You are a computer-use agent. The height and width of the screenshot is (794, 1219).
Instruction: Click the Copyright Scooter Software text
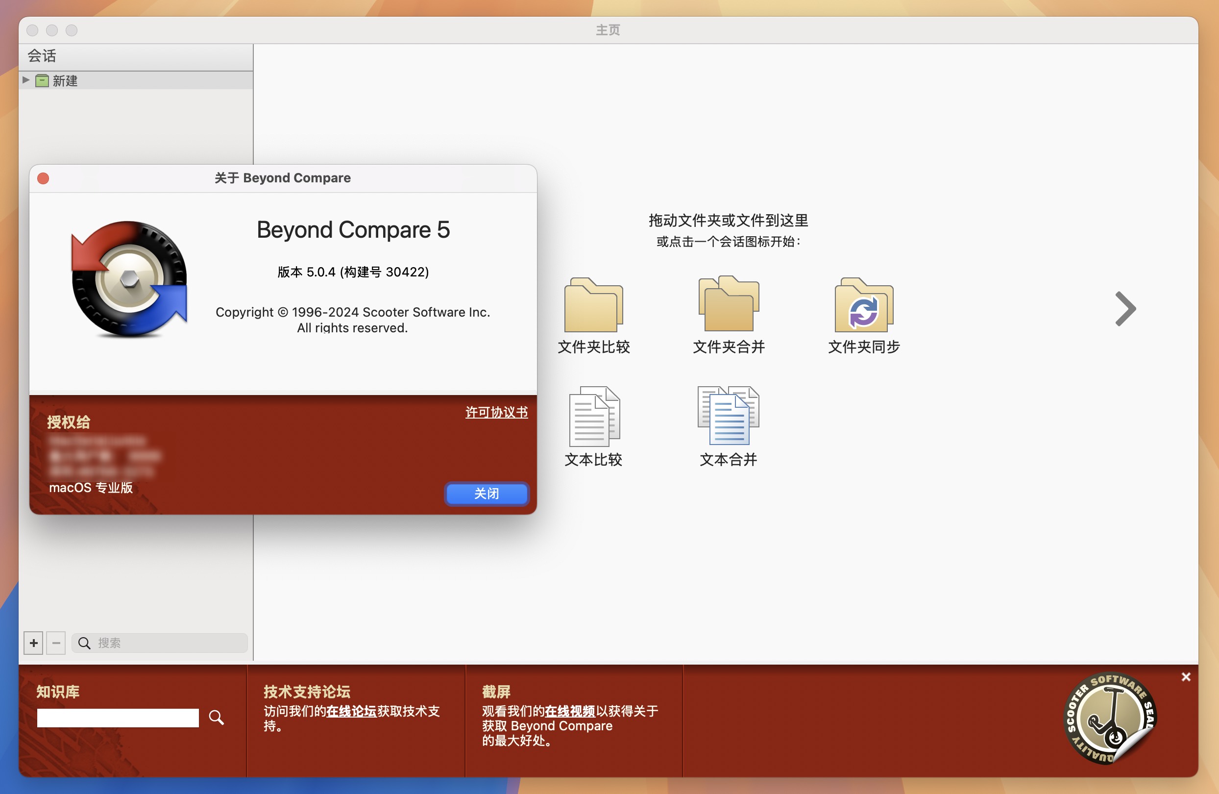point(353,320)
